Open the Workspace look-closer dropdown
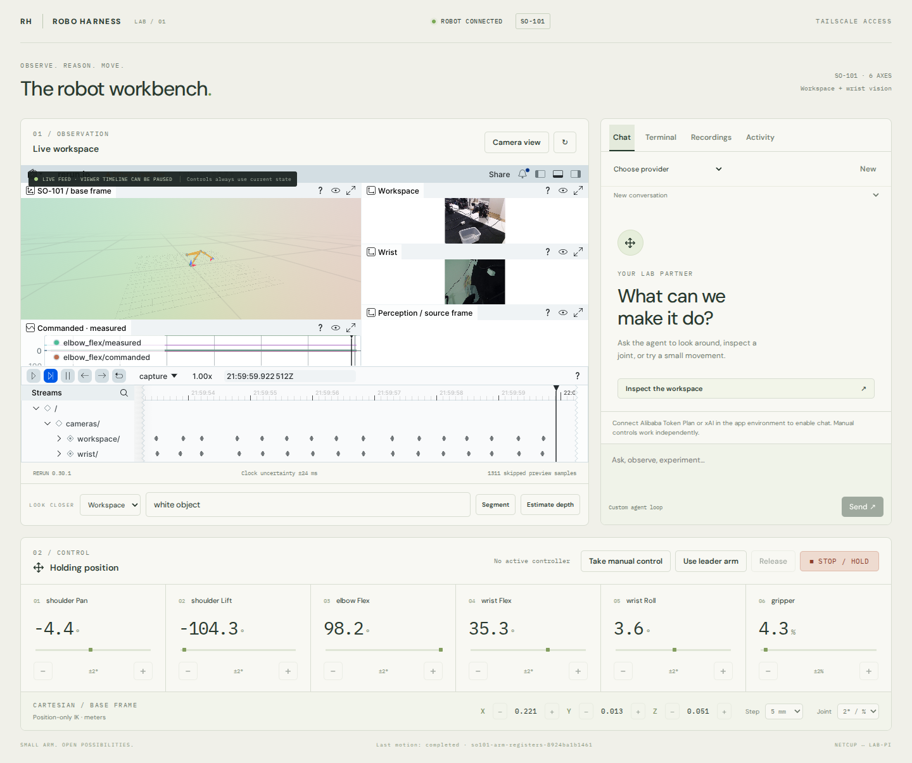 point(110,505)
